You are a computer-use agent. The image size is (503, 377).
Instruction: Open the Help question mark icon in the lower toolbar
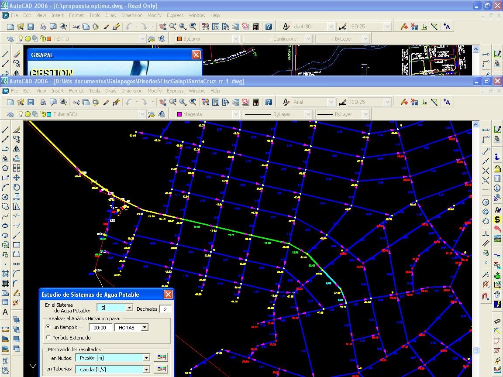[269, 102]
